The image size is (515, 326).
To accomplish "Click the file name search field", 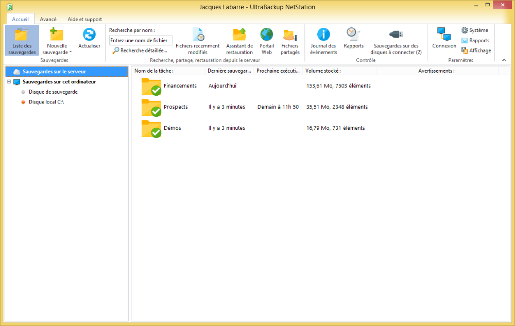I will pos(141,41).
